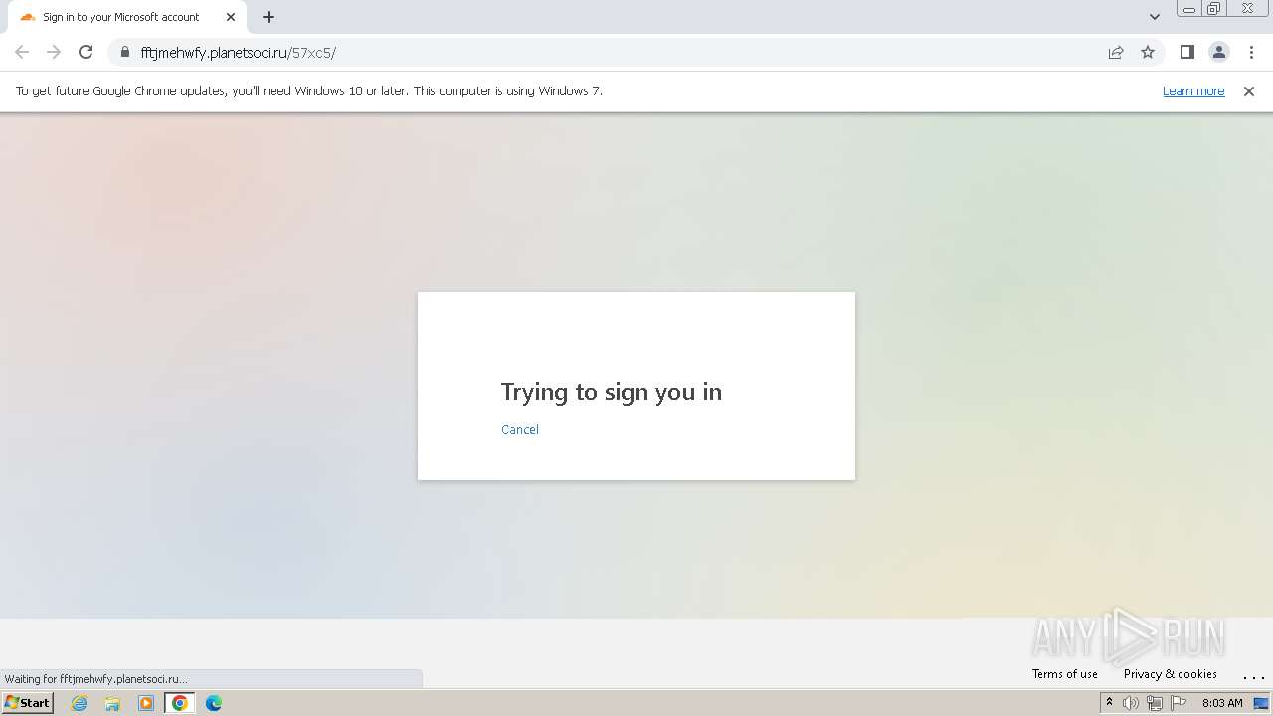Open the Windows Start menu
The image size is (1273, 716).
pyautogui.click(x=27, y=702)
